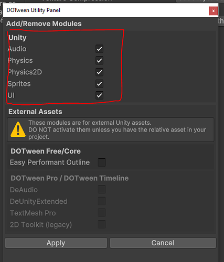Enable the Easy Performant Outline checkbox
Viewport: 224px width, 262px height.
pos(102,162)
